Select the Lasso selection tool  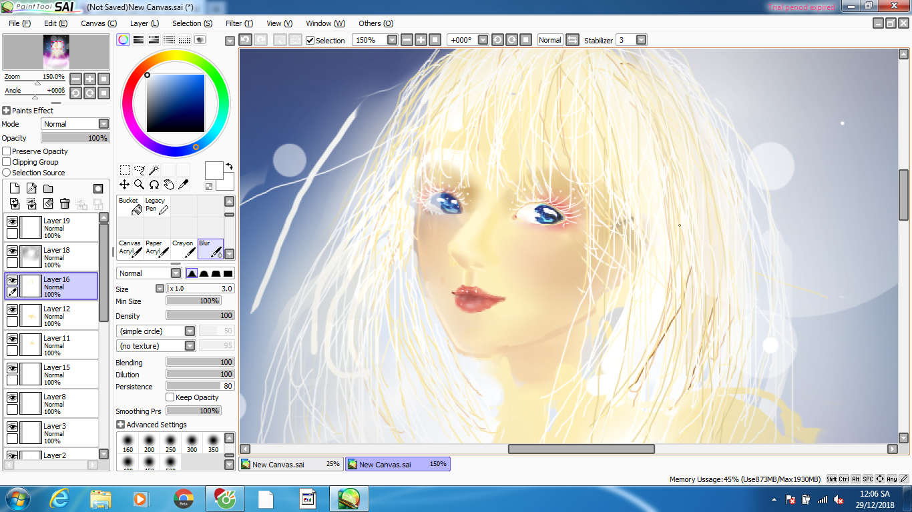pyautogui.click(x=139, y=170)
